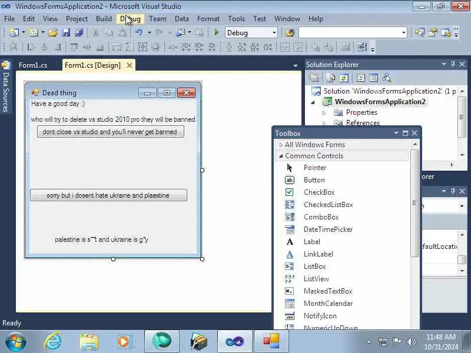Close the Form1.cs [Design] tab
471x353 pixels.
click(x=130, y=65)
